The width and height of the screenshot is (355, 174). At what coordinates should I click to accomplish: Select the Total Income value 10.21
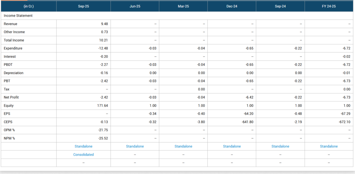tap(104, 40)
